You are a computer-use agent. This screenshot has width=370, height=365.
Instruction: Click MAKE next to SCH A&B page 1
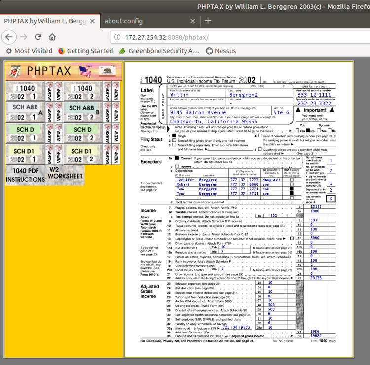[49, 112]
